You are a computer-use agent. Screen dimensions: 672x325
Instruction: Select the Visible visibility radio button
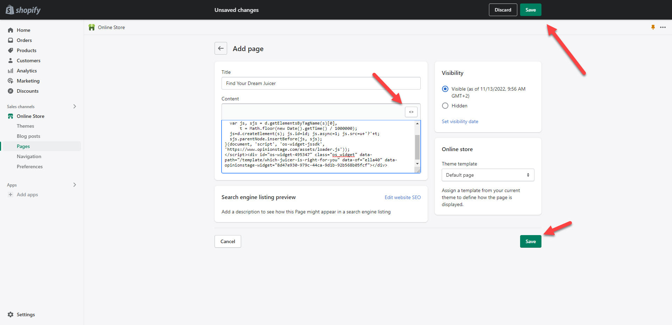point(445,89)
